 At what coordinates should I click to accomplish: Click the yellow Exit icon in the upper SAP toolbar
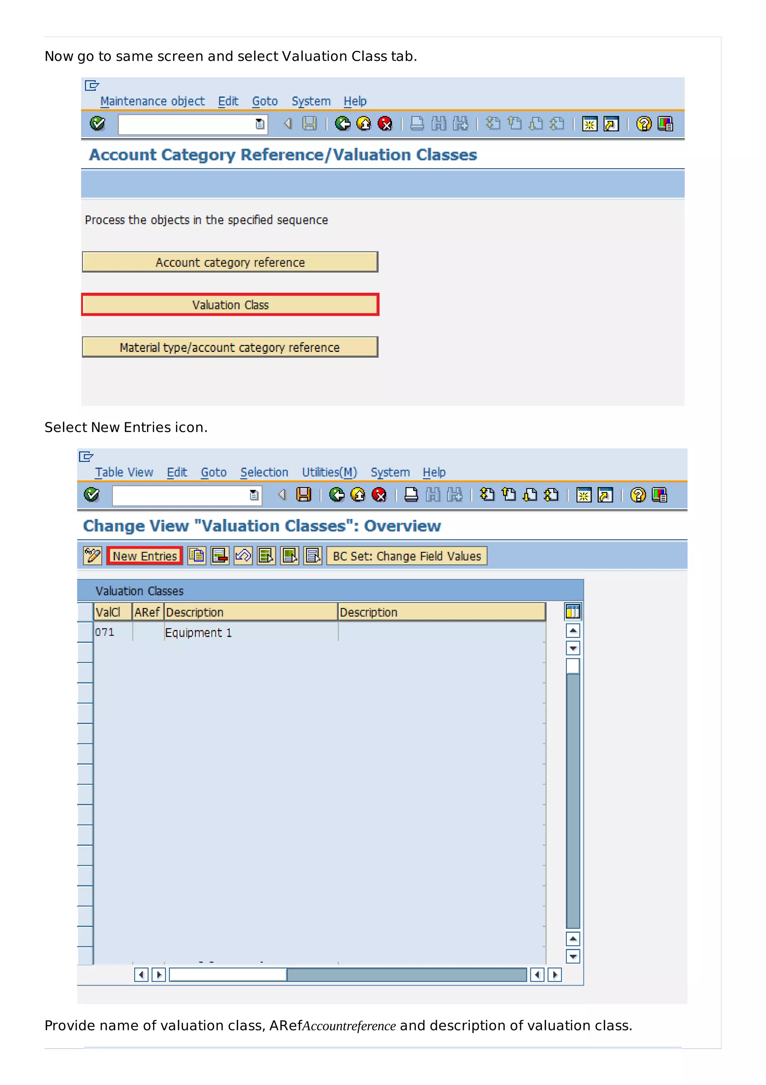(x=364, y=124)
